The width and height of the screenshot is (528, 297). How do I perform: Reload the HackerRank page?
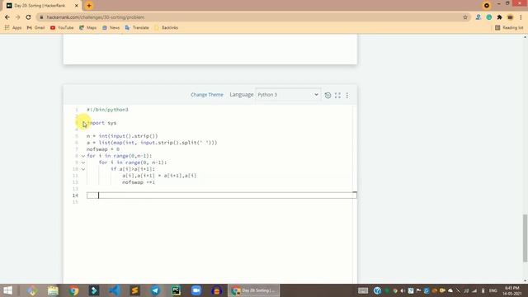(28, 17)
